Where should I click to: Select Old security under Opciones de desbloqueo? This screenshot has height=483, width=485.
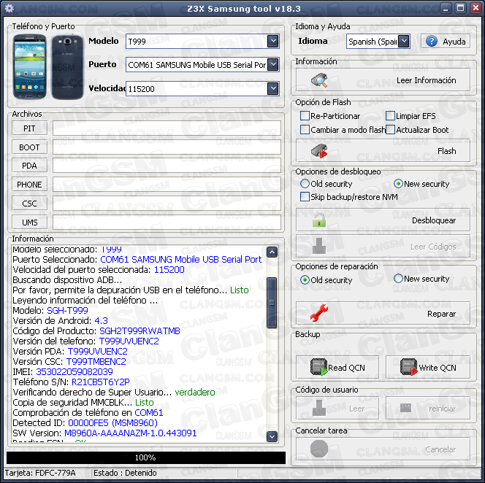click(x=305, y=184)
